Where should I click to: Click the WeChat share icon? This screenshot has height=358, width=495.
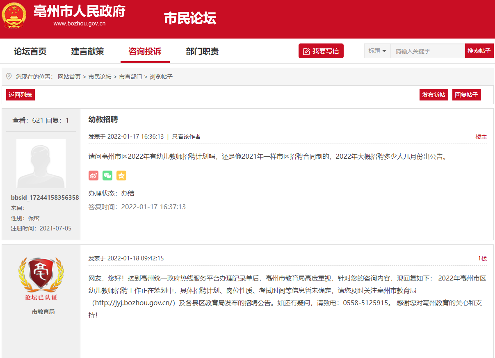(107, 176)
